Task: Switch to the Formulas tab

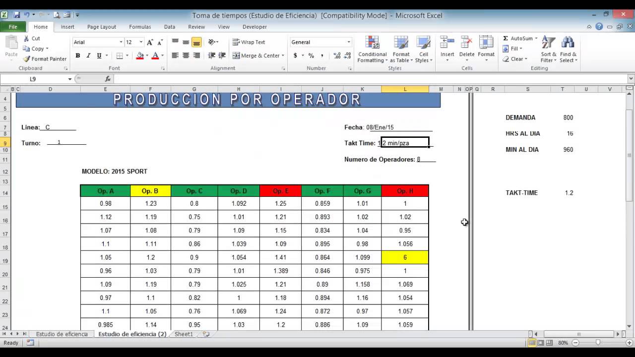Action: [140, 27]
